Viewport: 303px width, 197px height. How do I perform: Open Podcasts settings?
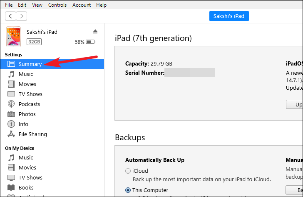(x=52, y=104)
